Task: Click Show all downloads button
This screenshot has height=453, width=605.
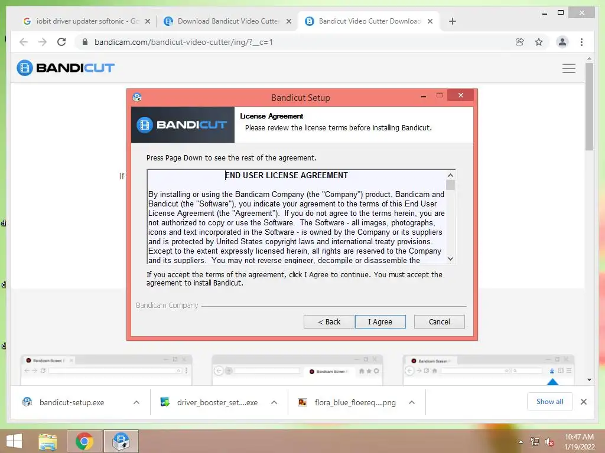Action: [549, 401]
